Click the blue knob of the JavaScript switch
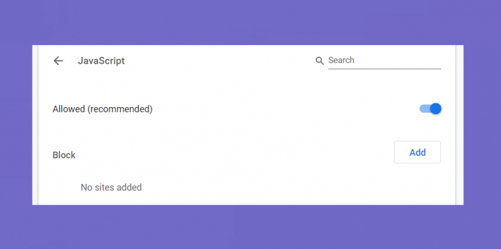 pyautogui.click(x=435, y=109)
